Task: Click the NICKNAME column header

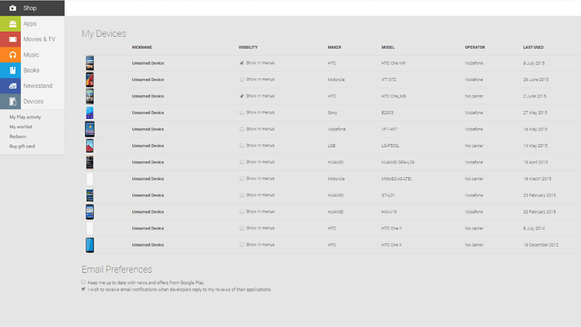Action: pos(142,48)
